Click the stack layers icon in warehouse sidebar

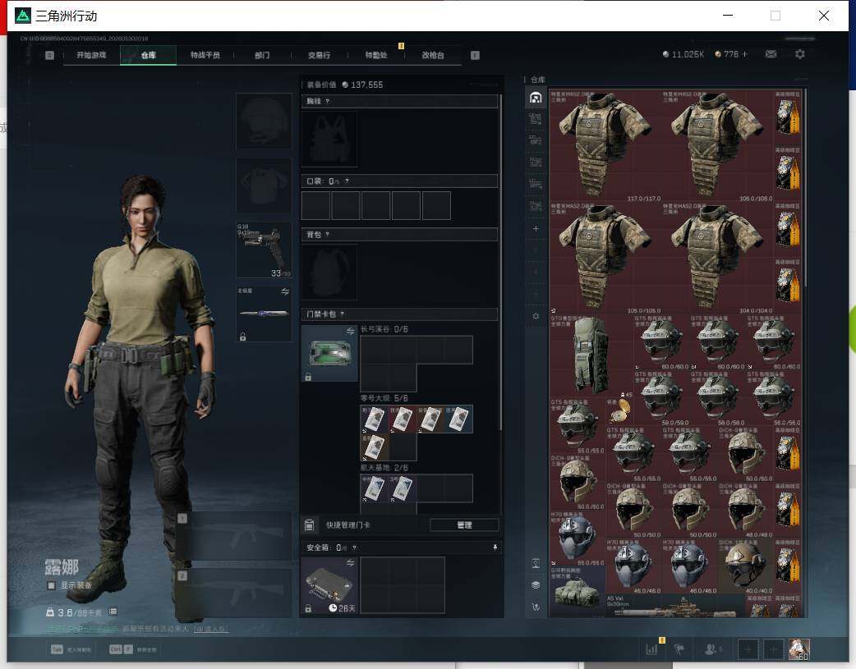(x=536, y=585)
